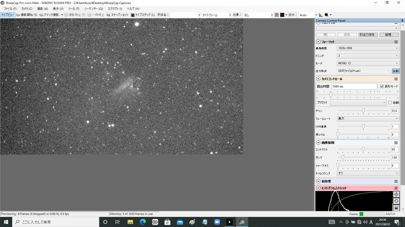The width and height of the screenshot is (405, 227).
Task: Open the 撮像範囲 1920x1080 dropdown
Action: (368, 48)
